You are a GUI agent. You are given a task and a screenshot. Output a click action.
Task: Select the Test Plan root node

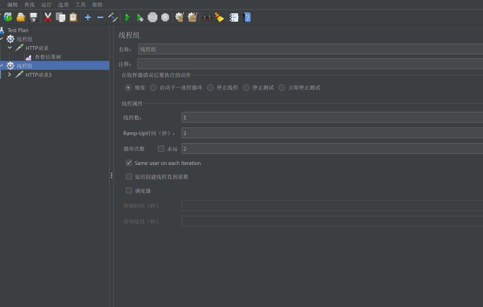coord(18,30)
